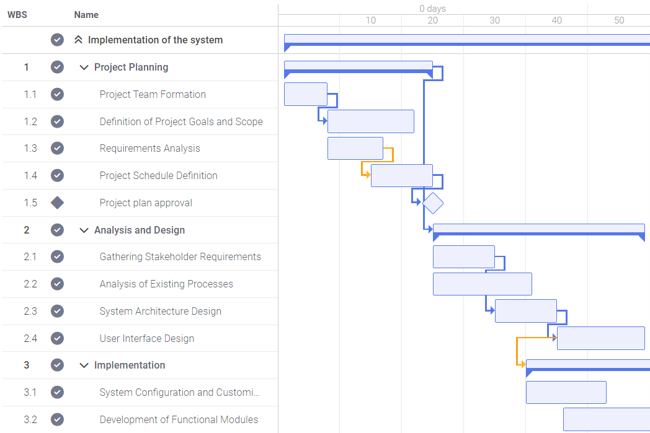The image size is (650, 433).
Task: Click the Name column header
Action: [x=86, y=15]
